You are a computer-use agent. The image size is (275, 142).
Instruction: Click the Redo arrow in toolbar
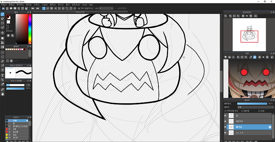click(37, 8)
